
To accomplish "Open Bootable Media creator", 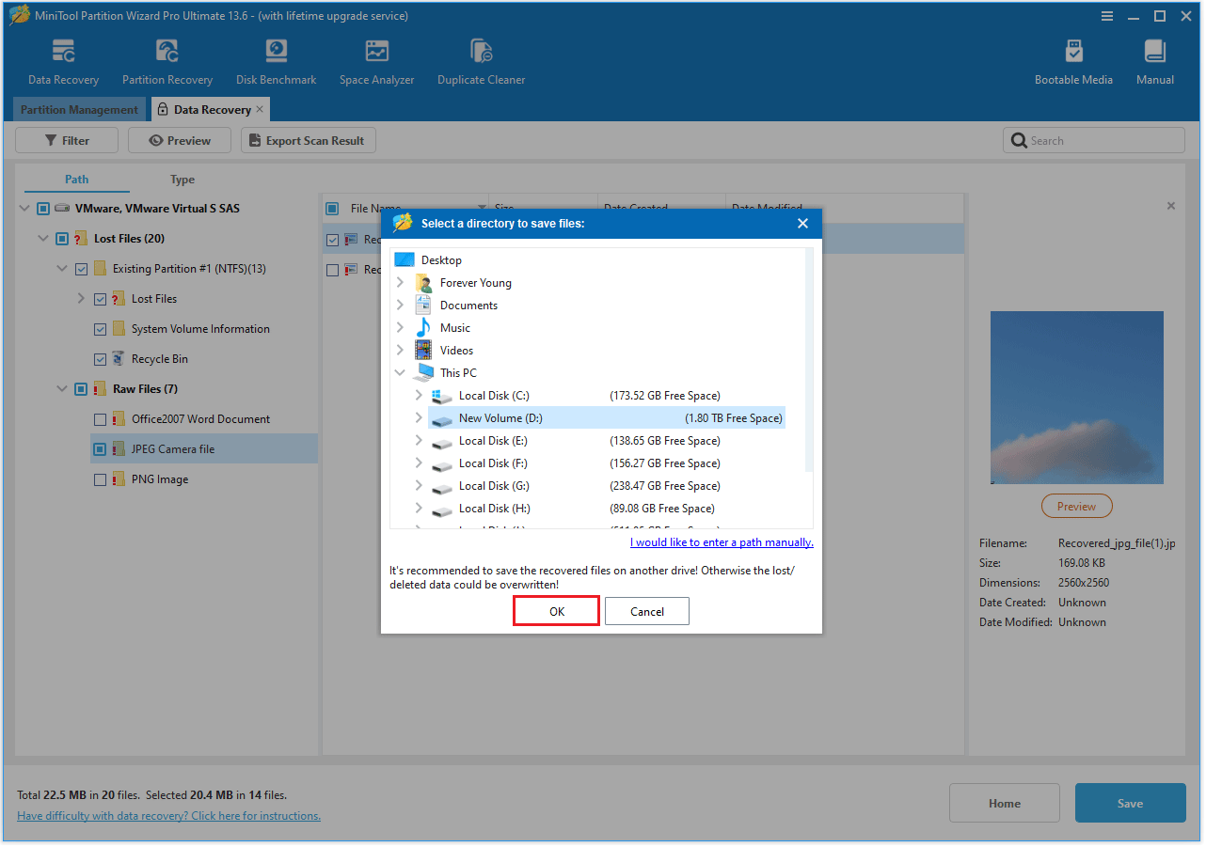I will 1073,59.
